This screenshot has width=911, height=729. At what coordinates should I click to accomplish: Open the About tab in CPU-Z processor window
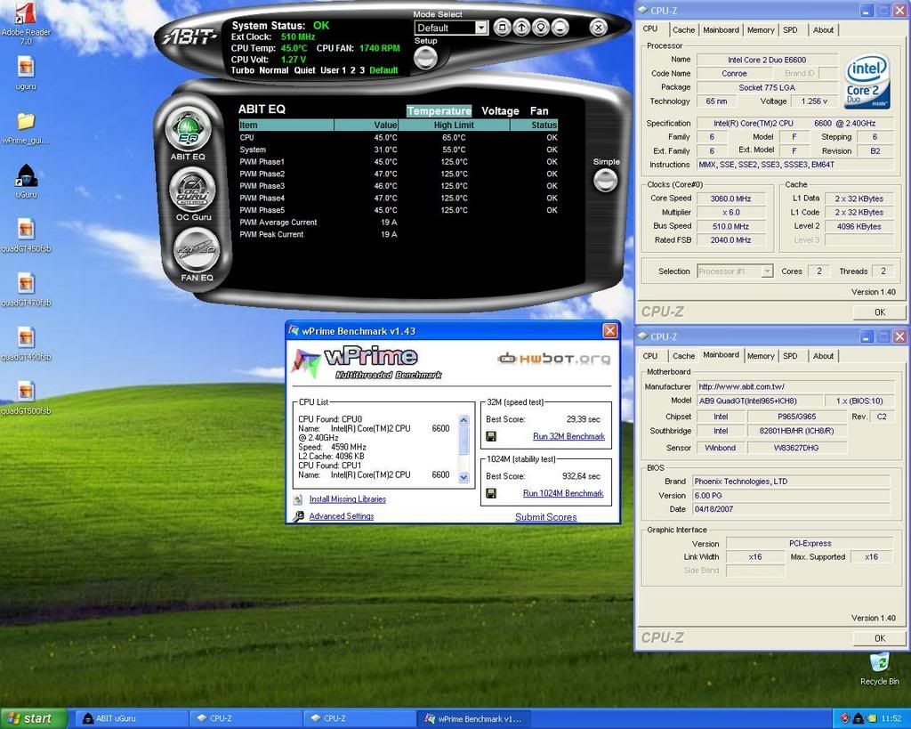(823, 30)
